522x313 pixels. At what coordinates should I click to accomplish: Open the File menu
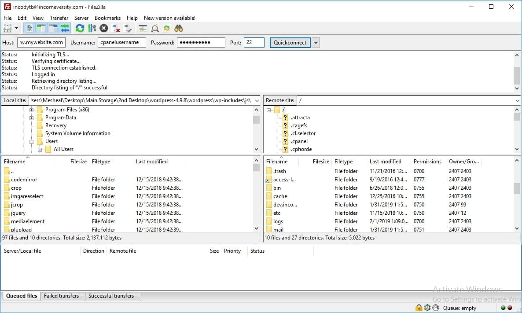(x=7, y=18)
